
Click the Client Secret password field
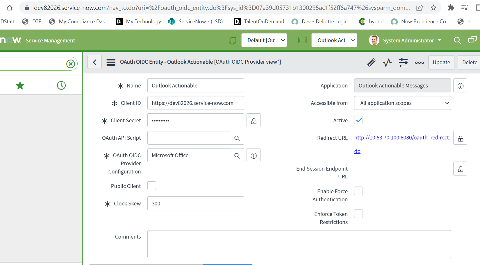pos(196,120)
